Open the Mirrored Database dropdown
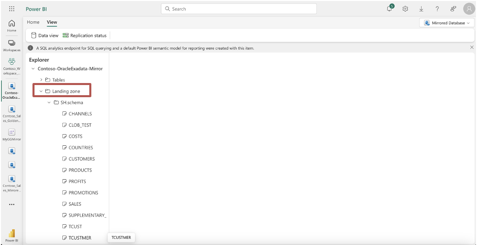The image size is (477, 245). [447, 23]
